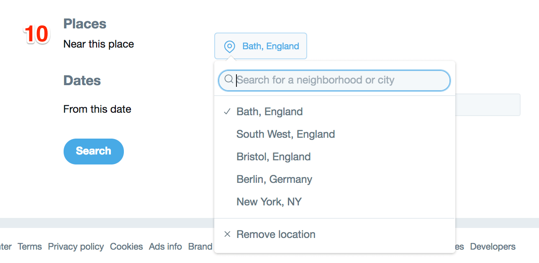The height and width of the screenshot is (263, 539).
Task: Select Bristol, England as the location
Action: click(x=273, y=157)
